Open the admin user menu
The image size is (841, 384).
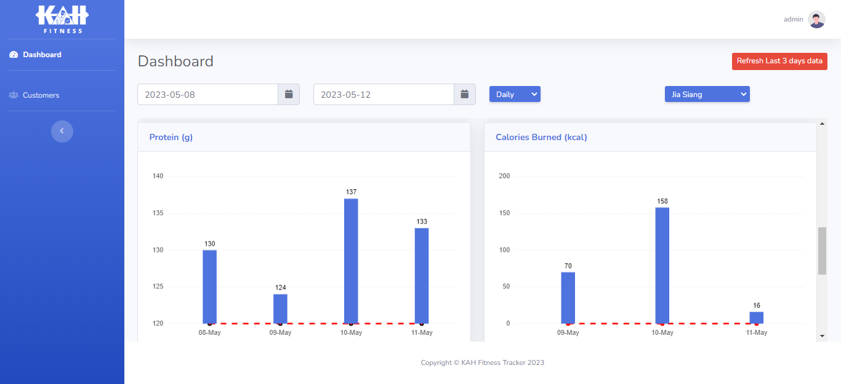793,20
